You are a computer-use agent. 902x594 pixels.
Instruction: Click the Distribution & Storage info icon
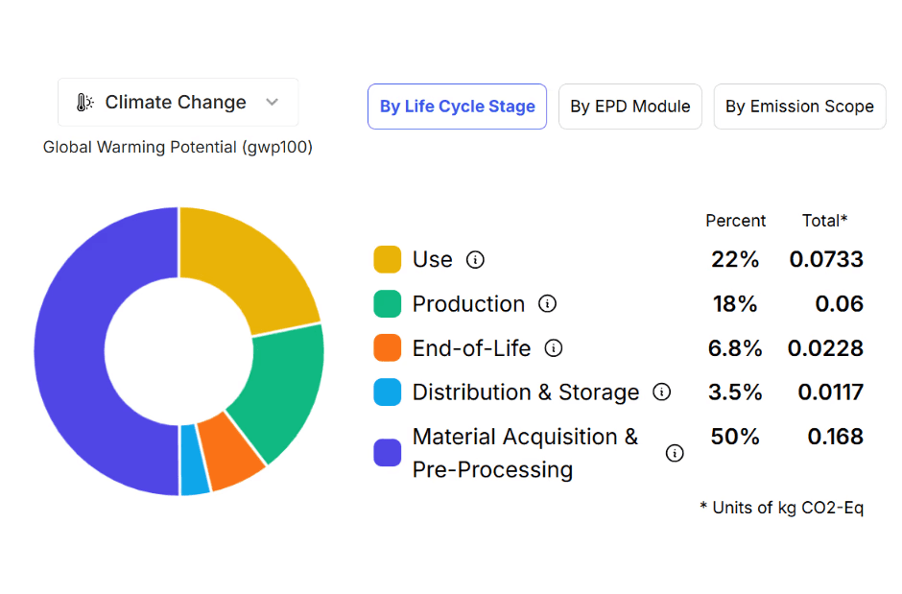(661, 392)
